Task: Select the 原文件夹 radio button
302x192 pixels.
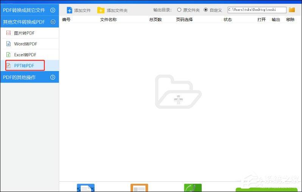Action: (179, 9)
